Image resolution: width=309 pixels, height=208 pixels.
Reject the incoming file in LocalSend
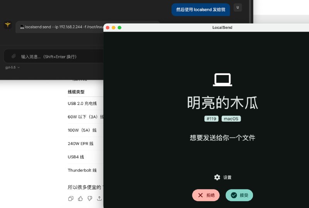point(206,195)
